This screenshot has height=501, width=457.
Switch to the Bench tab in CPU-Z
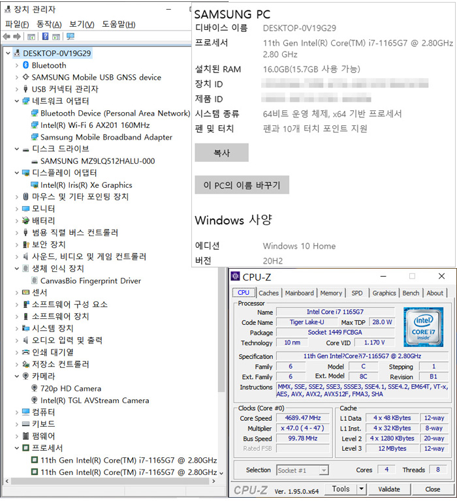click(411, 293)
